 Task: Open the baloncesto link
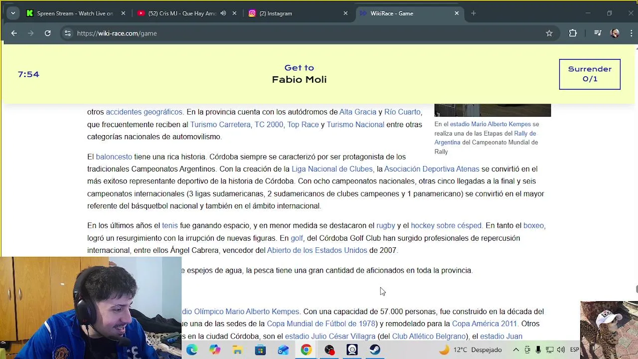click(114, 157)
